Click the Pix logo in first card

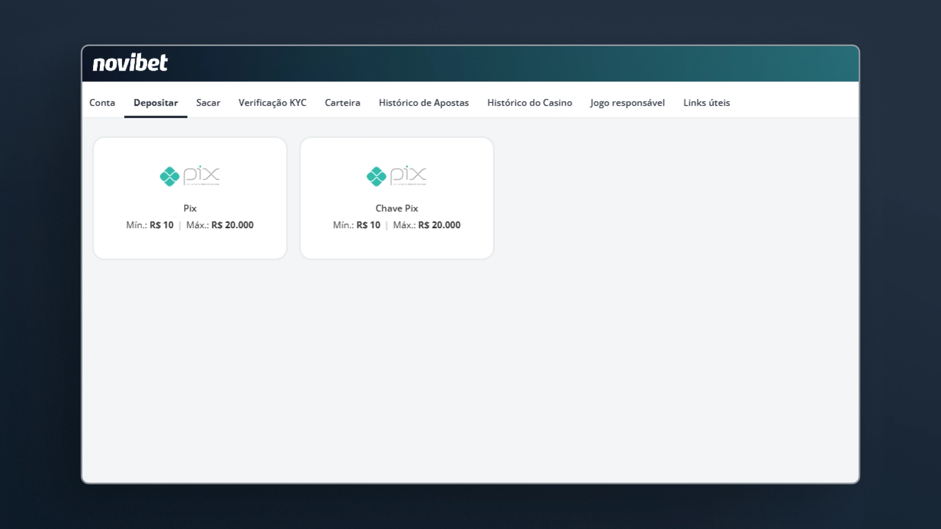pos(190,176)
